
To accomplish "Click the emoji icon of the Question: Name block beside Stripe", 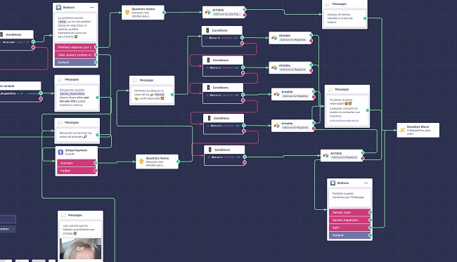I will (x=141, y=162).
